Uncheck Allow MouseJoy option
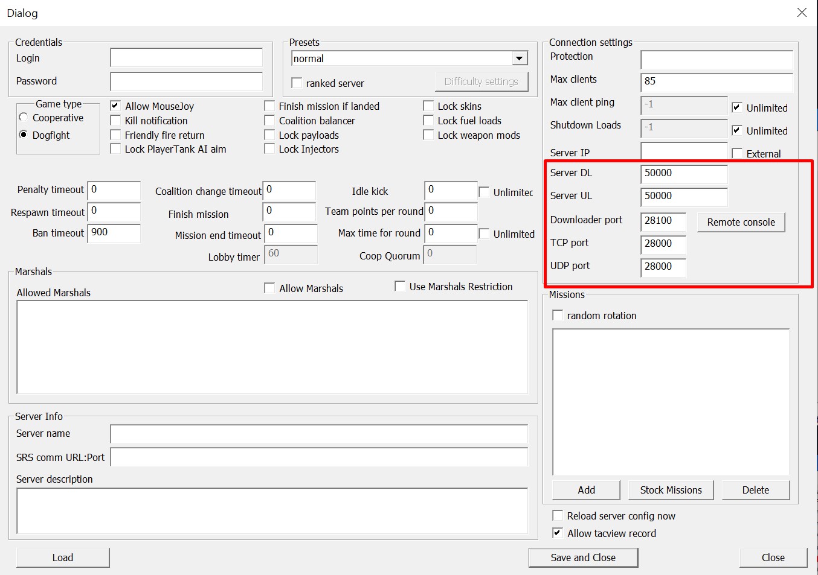This screenshot has height=575, width=818. coord(115,106)
